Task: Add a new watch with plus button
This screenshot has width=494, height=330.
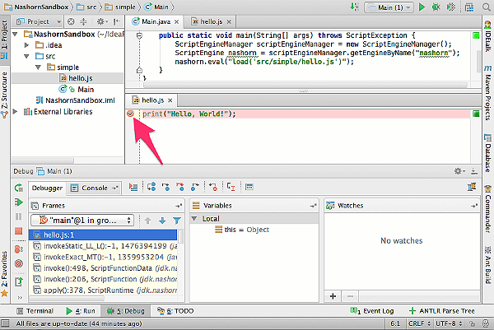Action: pyautogui.click(x=333, y=296)
